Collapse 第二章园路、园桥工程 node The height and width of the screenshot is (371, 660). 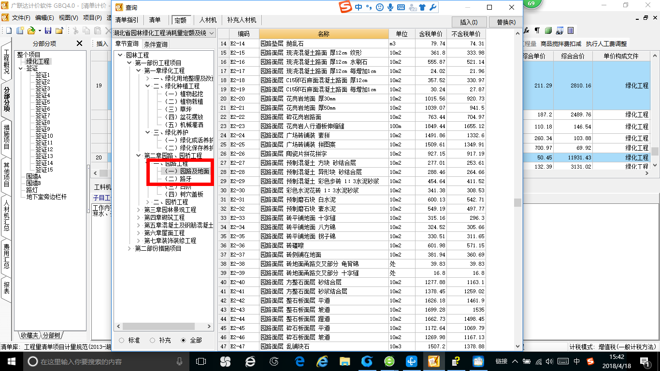click(x=138, y=156)
